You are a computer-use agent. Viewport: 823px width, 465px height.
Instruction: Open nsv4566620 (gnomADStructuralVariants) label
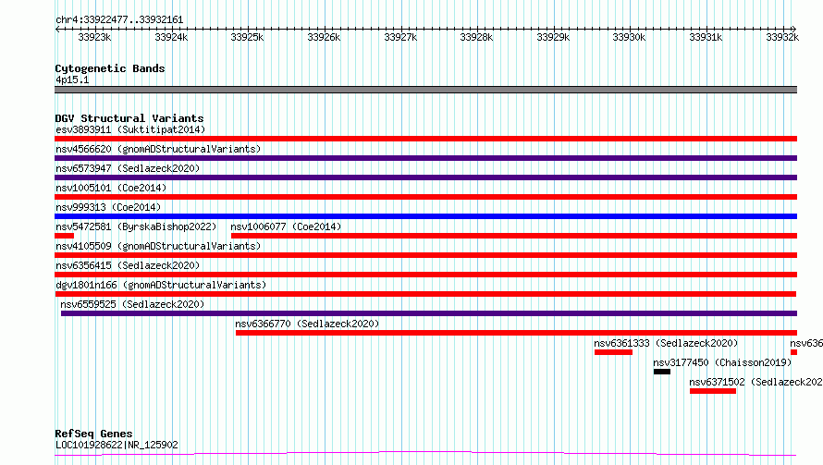(x=158, y=149)
